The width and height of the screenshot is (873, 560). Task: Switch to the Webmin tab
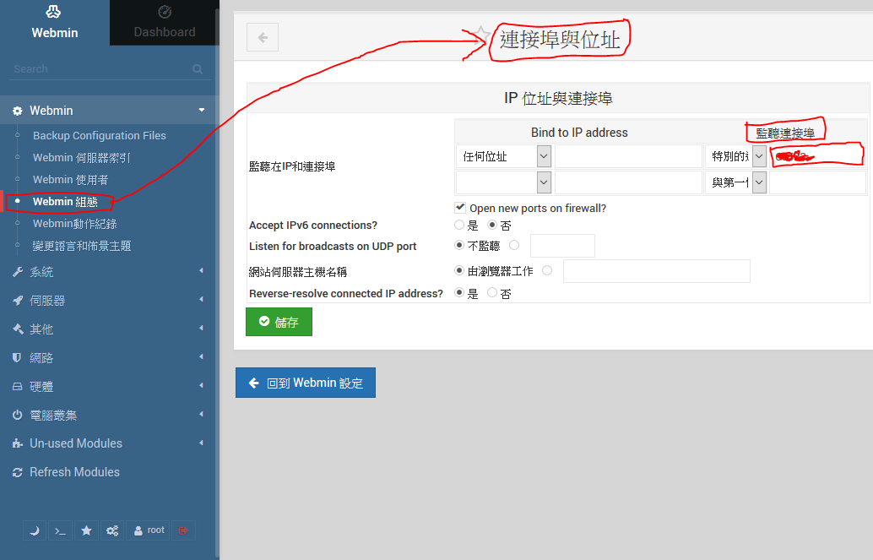pos(55,23)
